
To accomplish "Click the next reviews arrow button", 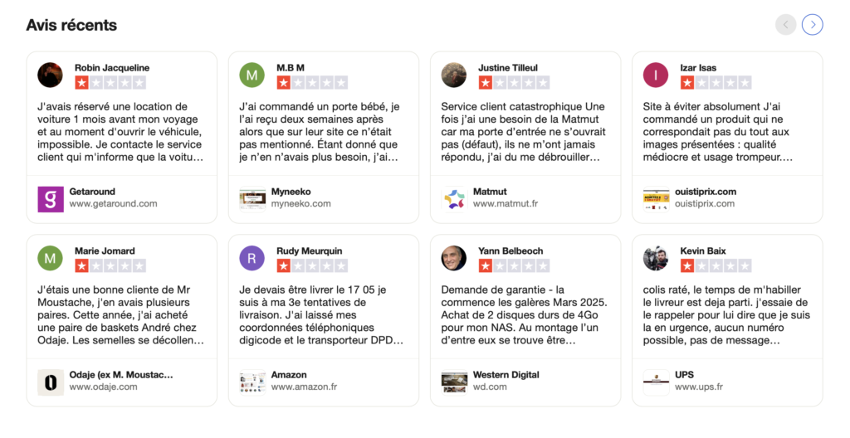I will [x=812, y=24].
